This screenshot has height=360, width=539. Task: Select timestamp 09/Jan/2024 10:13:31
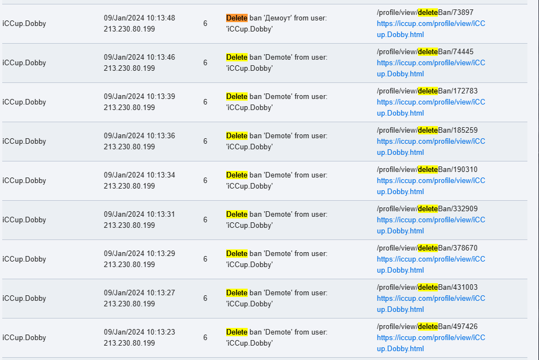(139, 214)
